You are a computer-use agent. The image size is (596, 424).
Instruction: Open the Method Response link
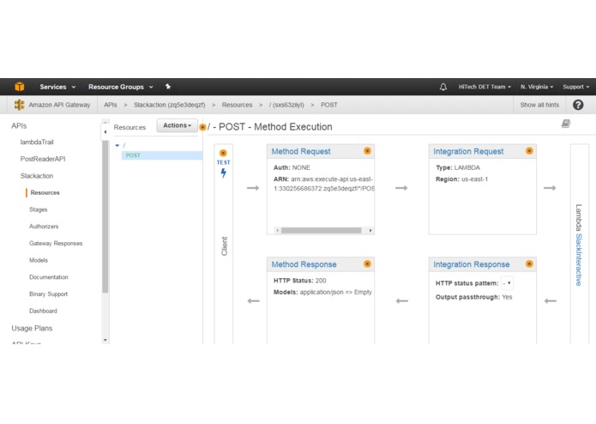[x=304, y=264]
